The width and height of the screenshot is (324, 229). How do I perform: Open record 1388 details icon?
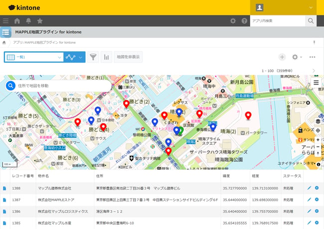coord(4,188)
